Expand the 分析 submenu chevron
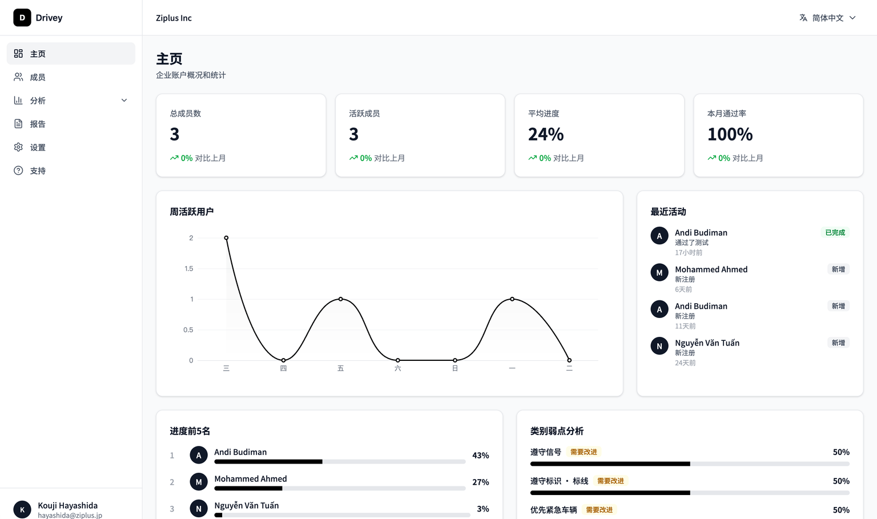The image size is (877, 519). (124, 100)
